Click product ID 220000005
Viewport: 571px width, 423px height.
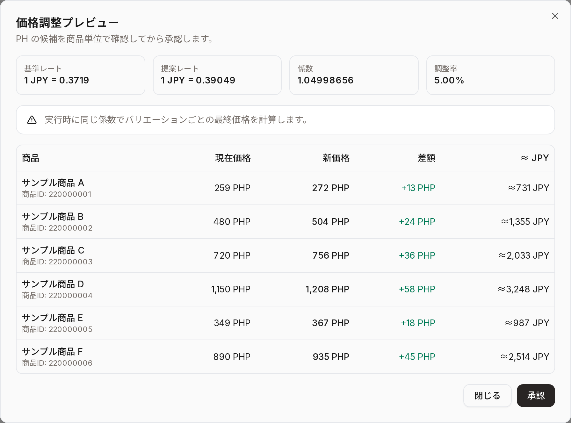(x=57, y=329)
